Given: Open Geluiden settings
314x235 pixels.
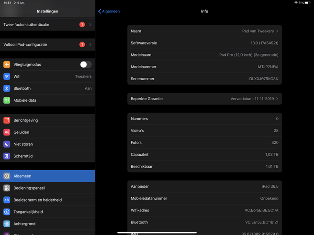Looking at the screenshot, I should tap(47, 132).
